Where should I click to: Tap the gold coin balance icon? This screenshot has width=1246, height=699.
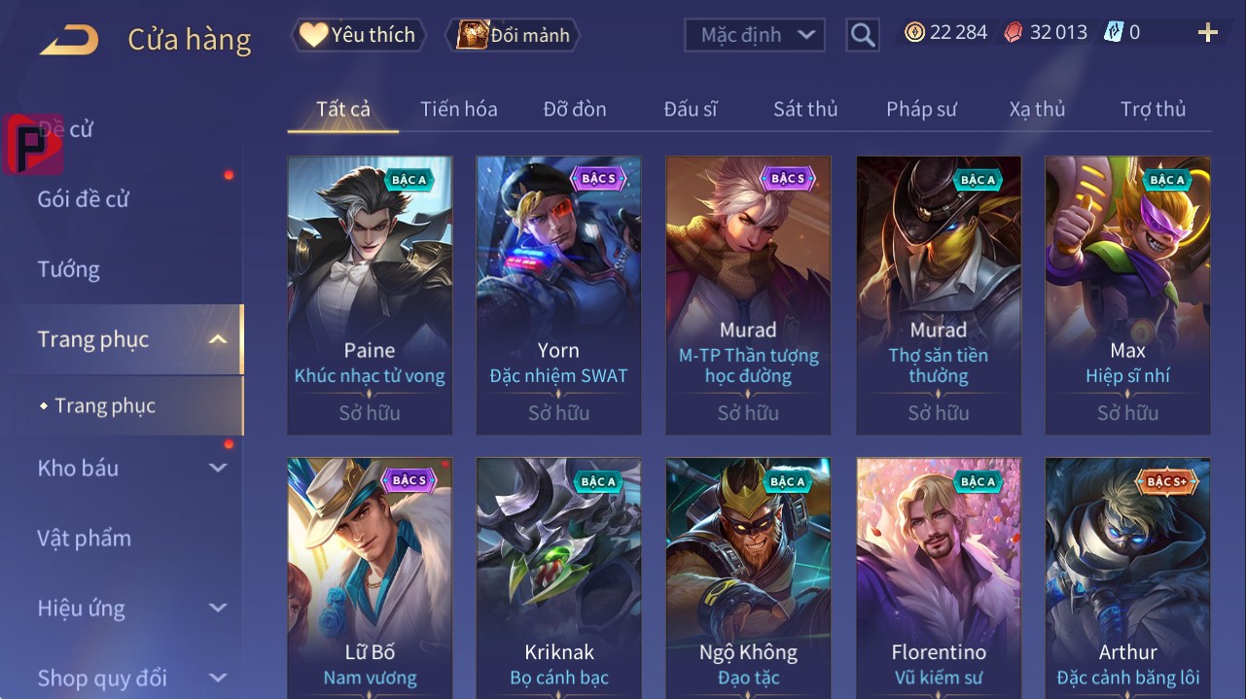[x=914, y=32]
